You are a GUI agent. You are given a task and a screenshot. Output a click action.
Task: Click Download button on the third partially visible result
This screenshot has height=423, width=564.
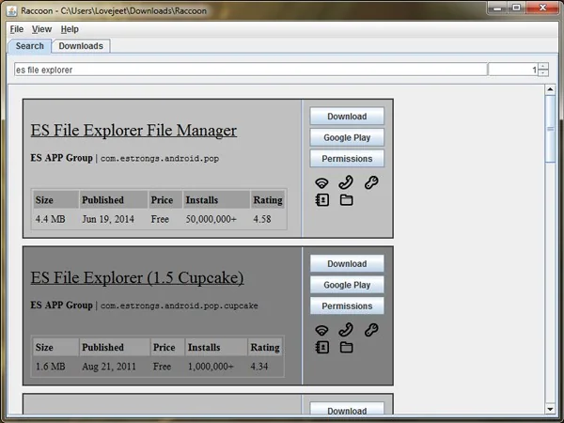pos(347,408)
